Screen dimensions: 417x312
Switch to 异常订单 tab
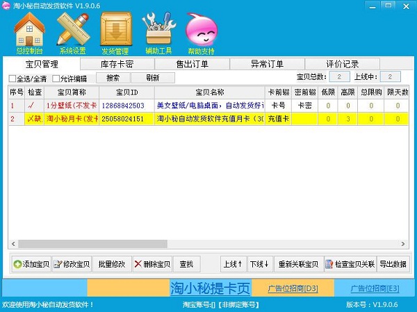pos(267,64)
